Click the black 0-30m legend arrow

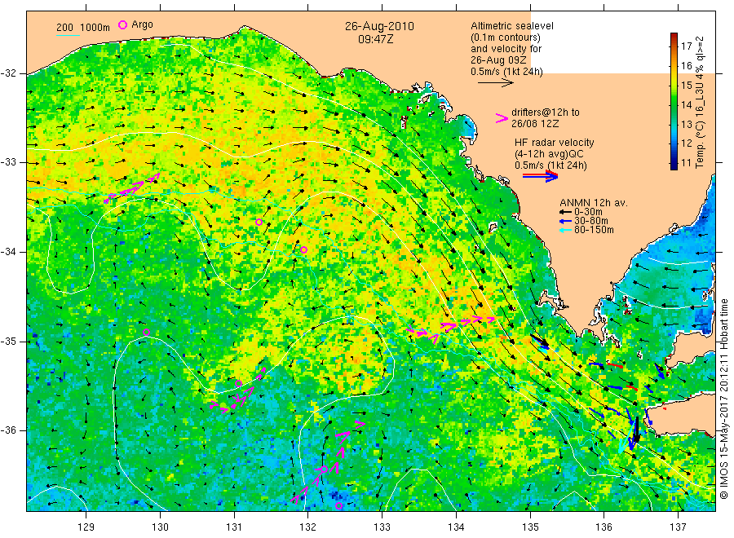point(565,212)
